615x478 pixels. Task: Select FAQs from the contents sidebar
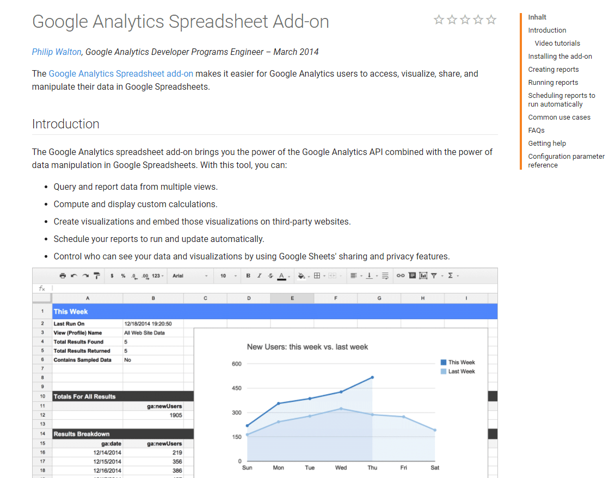[x=536, y=130]
